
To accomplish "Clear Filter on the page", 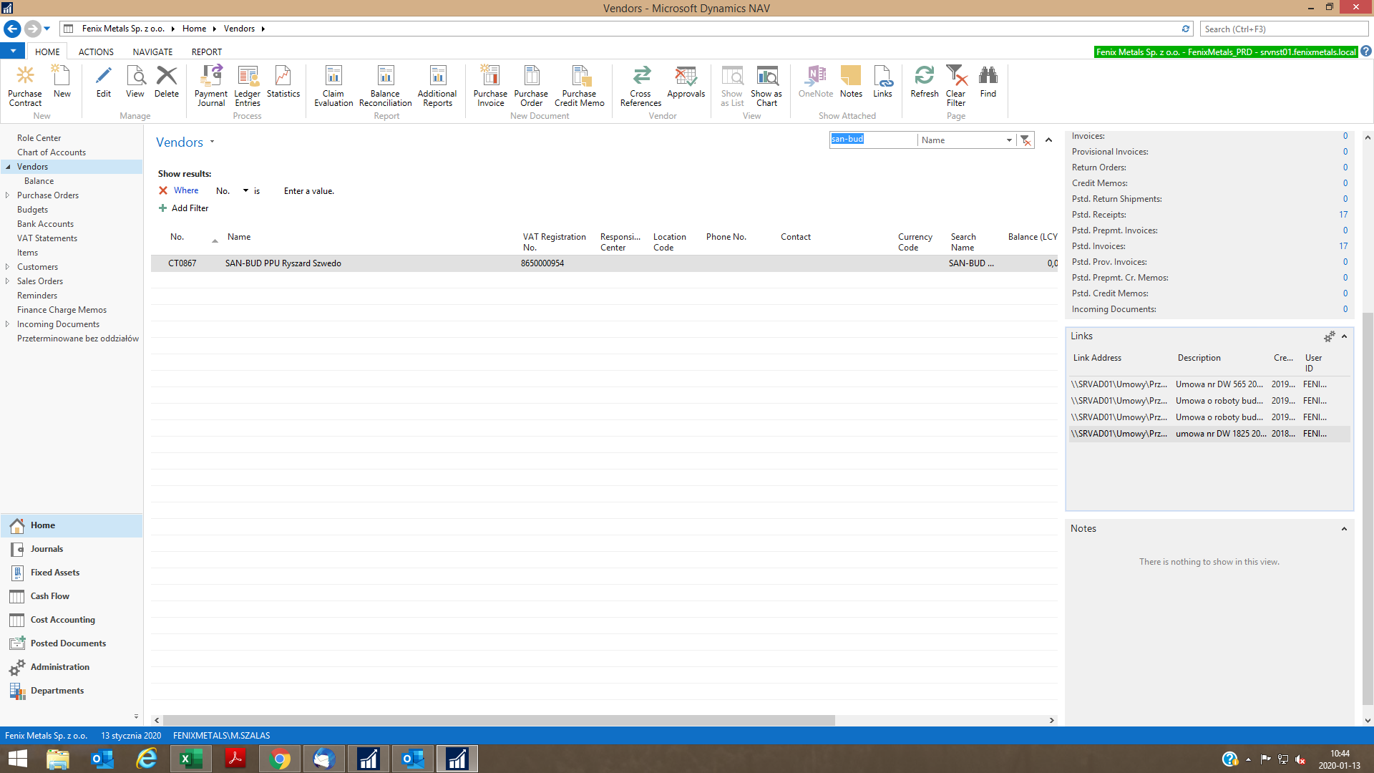I will (956, 86).
